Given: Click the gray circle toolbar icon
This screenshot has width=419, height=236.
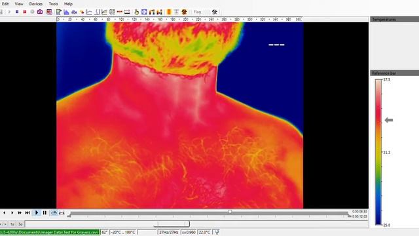Looking at the screenshot, I should click(x=32, y=12).
